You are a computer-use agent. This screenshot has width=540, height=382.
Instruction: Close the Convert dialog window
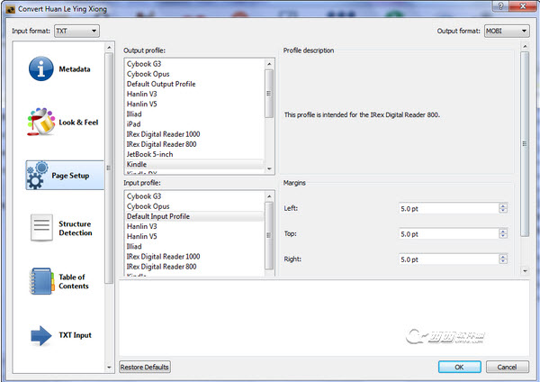(x=523, y=6)
